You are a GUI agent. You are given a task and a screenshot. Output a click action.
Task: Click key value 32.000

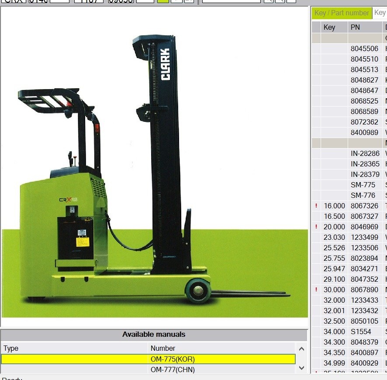pyautogui.click(x=334, y=301)
